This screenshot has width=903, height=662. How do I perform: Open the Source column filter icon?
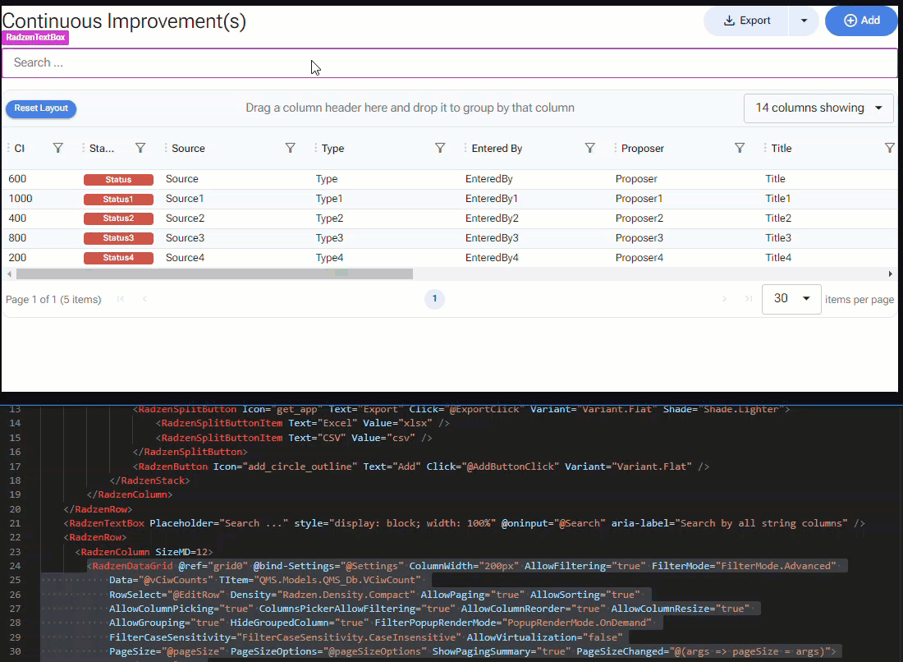(x=291, y=148)
